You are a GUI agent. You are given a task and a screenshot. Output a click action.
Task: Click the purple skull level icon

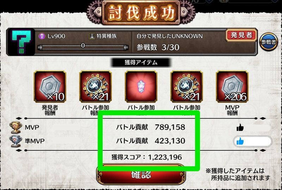(x=42, y=36)
